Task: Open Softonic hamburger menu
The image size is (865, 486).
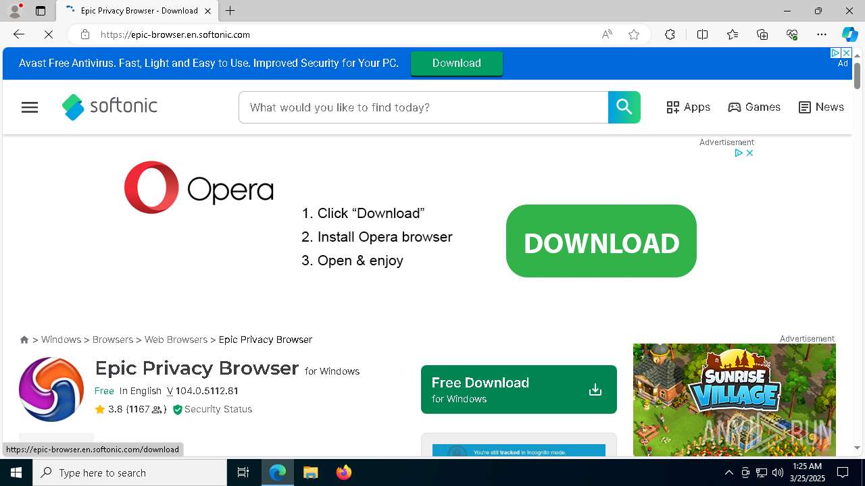Action: click(30, 107)
